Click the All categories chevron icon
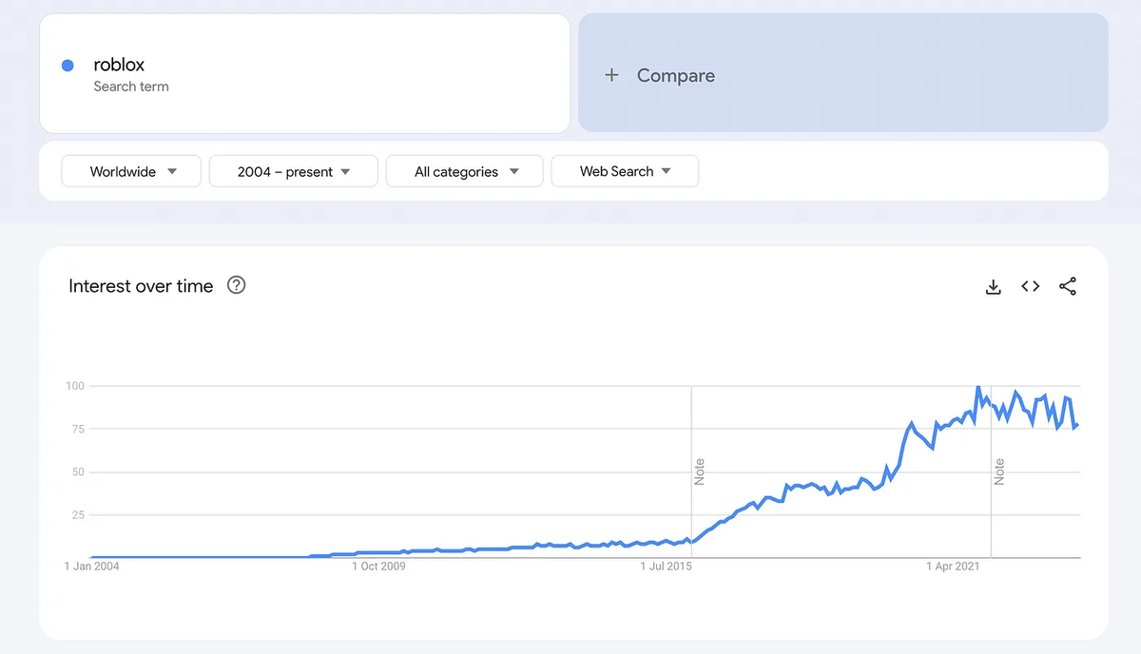Screen dimensions: 1141x654 [x=514, y=171]
